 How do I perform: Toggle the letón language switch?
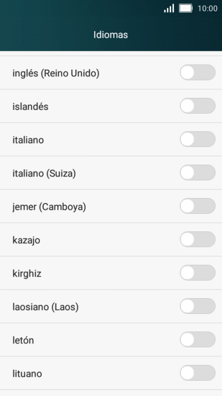(198, 339)
